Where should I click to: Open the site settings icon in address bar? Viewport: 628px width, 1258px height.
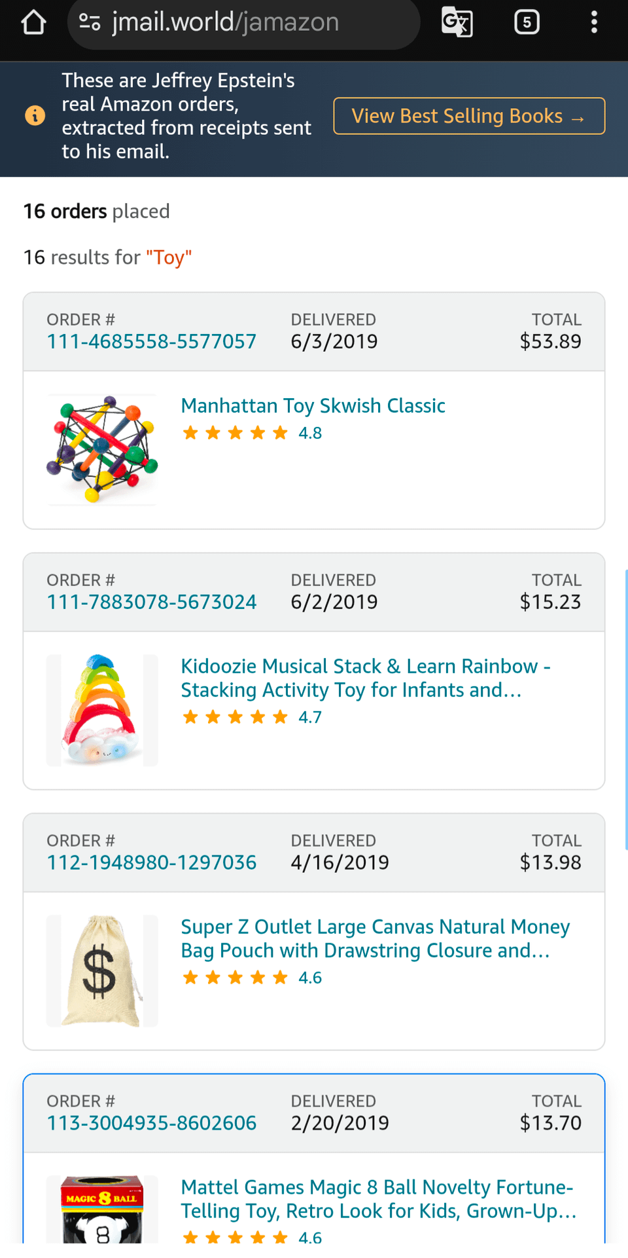coord(90,22)
